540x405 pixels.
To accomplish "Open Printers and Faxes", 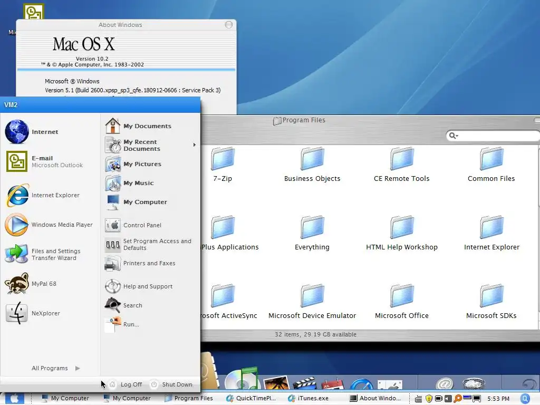I will pyautogui.click(x=150, y=264).
